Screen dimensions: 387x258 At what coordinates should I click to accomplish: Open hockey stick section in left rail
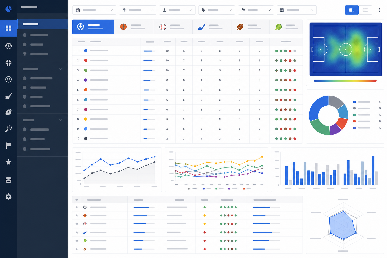point(8,96)
